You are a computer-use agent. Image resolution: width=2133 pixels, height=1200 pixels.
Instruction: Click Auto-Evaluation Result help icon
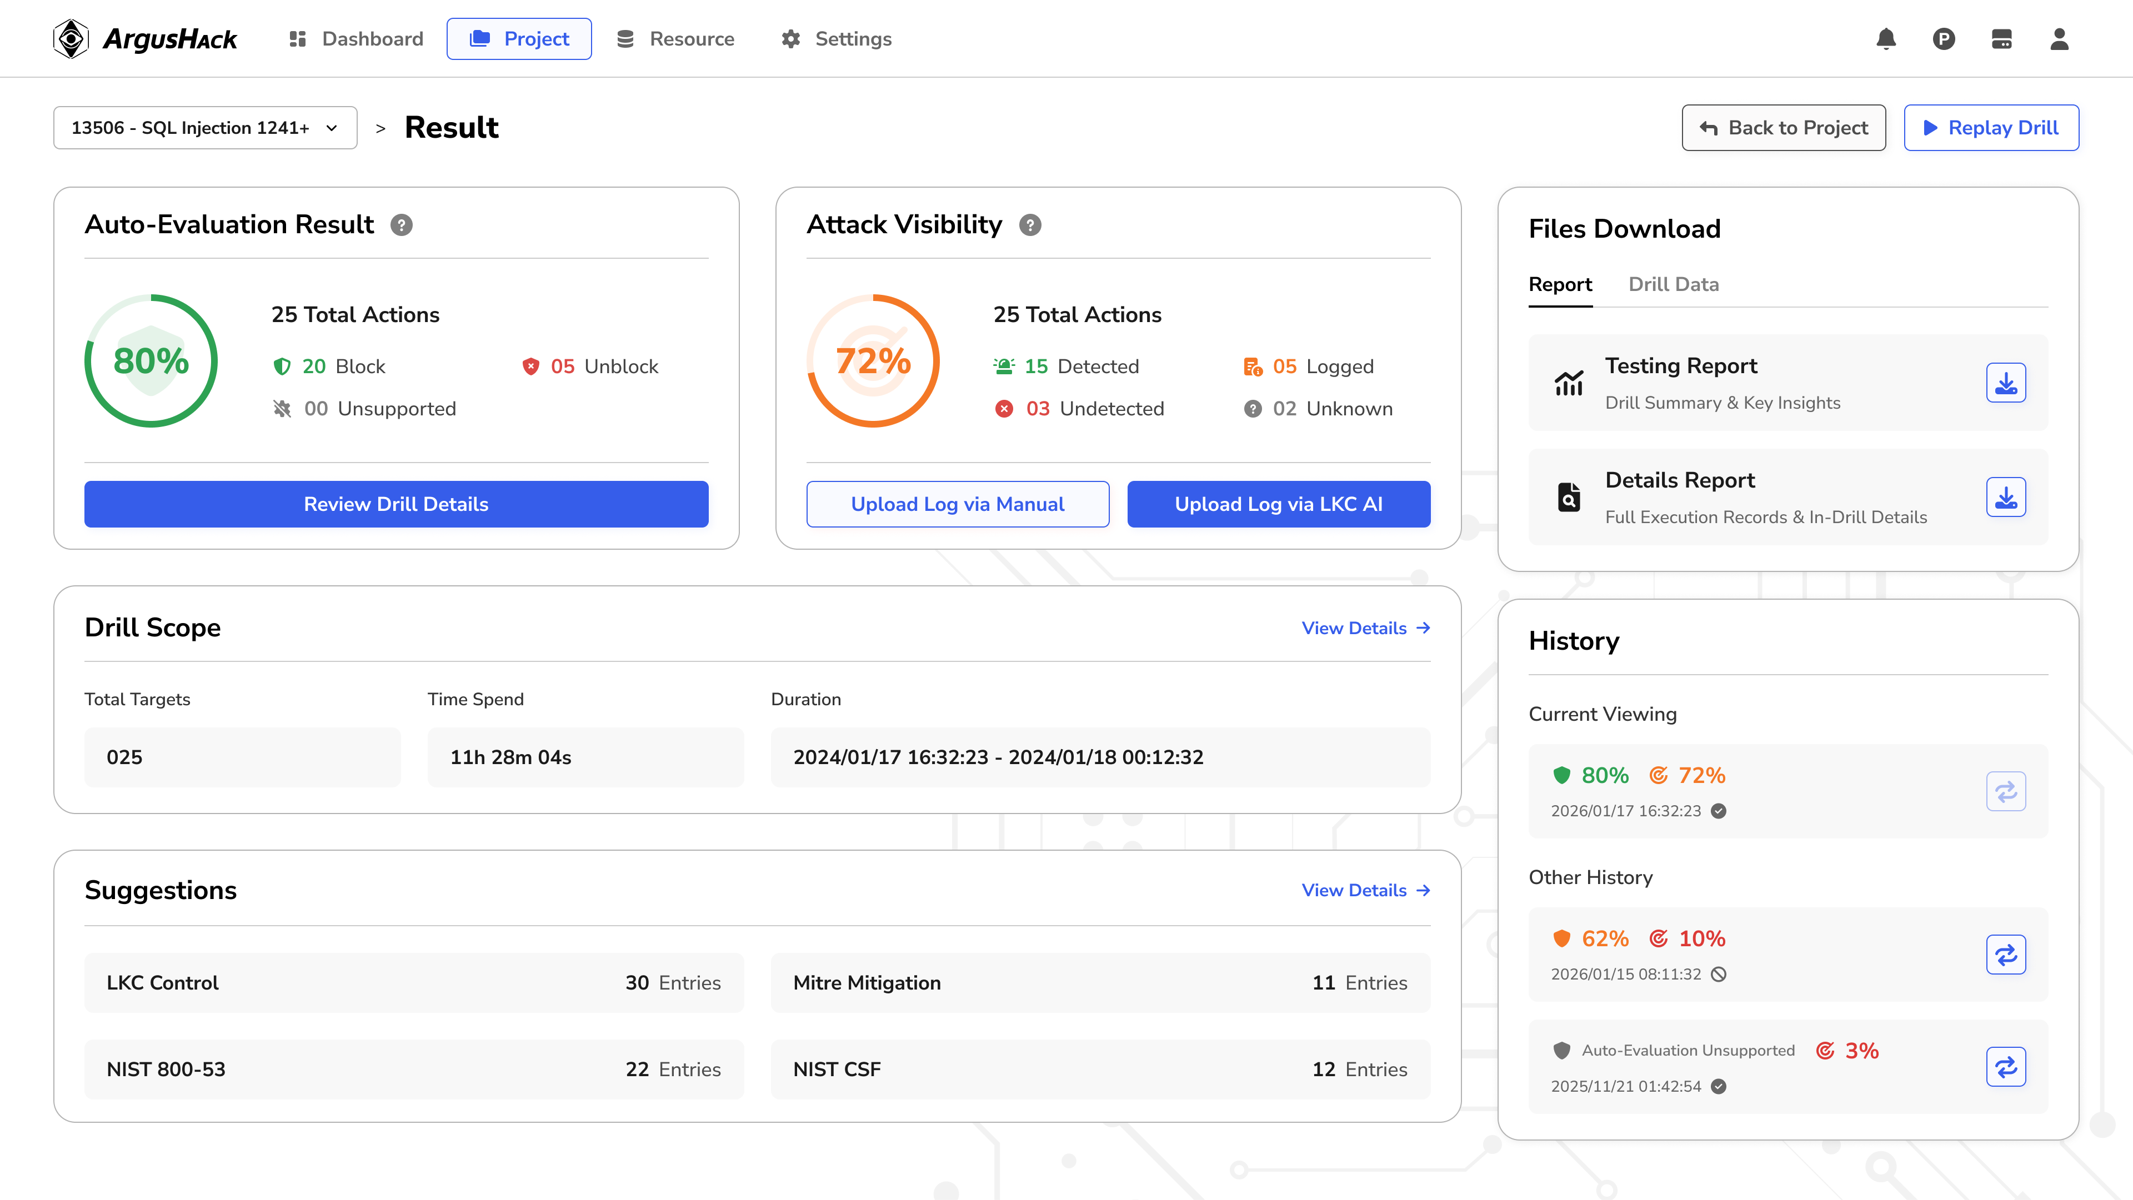[402, 225]
